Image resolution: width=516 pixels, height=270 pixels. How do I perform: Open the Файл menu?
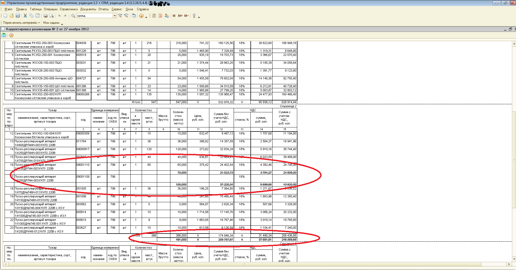pyautogui.click(x=8, y=9)
